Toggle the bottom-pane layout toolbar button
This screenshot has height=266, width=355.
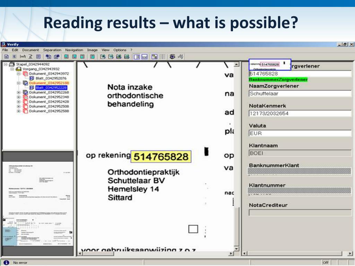(145, 56)
